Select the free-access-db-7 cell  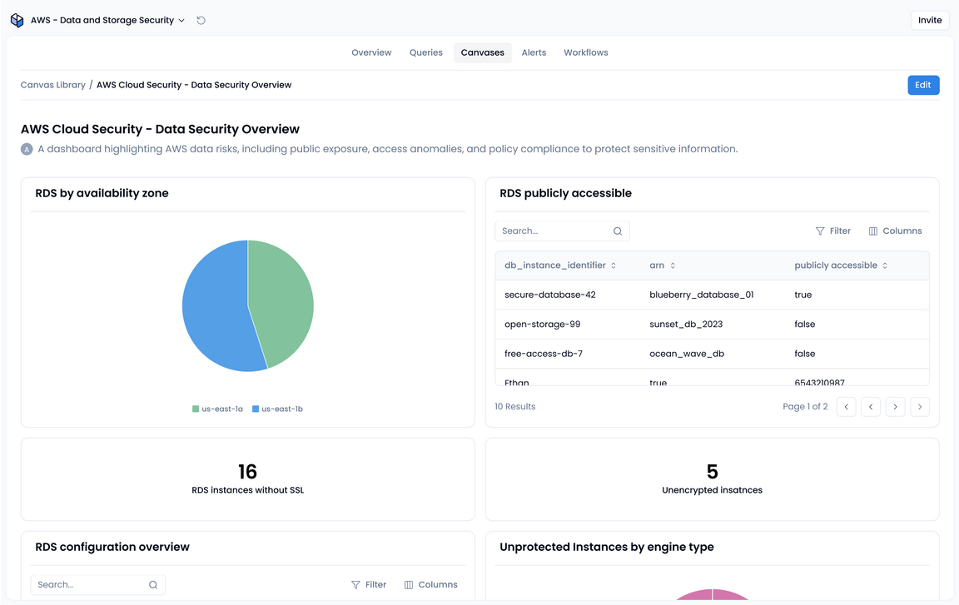click(543, 353)
